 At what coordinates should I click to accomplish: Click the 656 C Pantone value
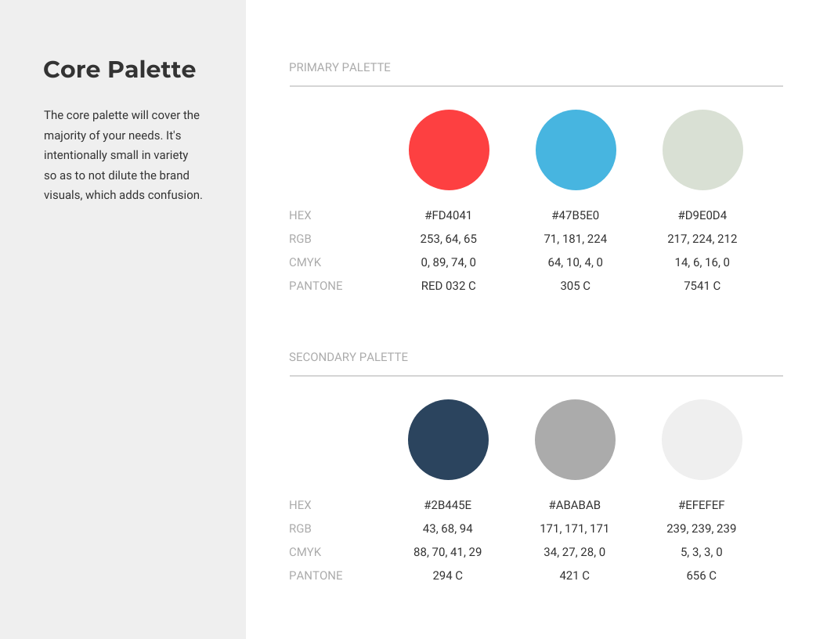tap(702, 576)
